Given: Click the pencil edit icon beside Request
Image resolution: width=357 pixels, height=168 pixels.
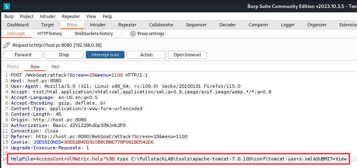Looking at the screenshot, I should tap(7, 45).
